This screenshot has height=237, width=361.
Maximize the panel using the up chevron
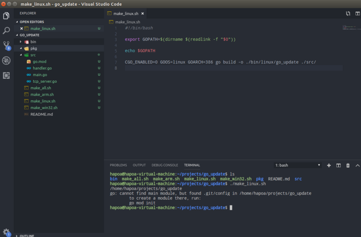(x=358, y=165)
